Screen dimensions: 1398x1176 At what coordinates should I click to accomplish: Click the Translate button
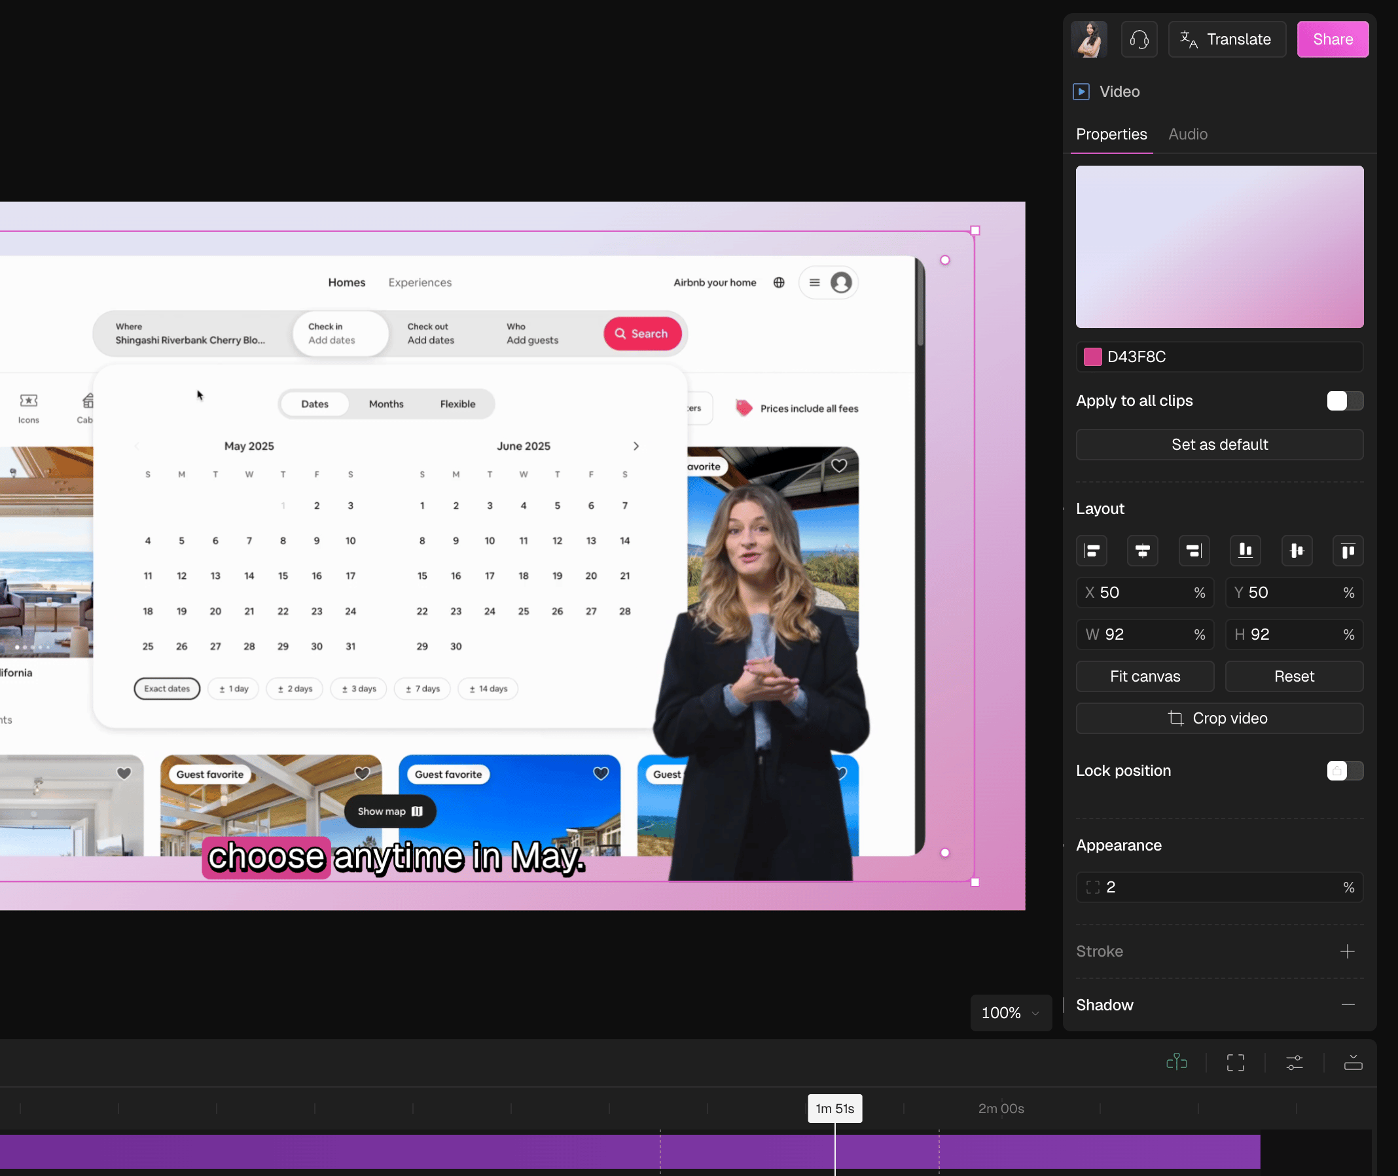pyautogui.click(x=1227, y=39)
